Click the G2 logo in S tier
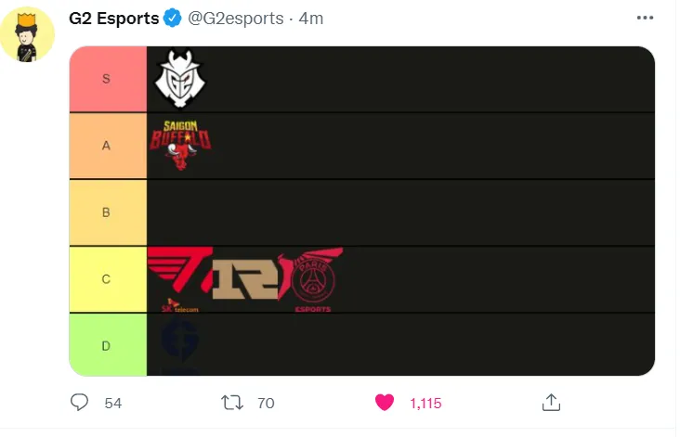This screenshot has width=680, height=437. coord(178,79)
